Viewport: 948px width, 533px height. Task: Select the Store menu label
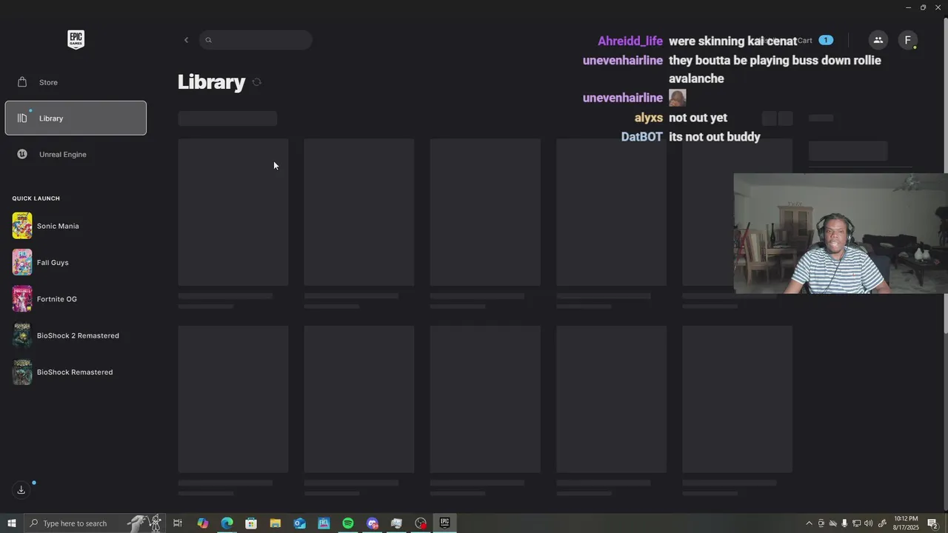tap(48, 82)
